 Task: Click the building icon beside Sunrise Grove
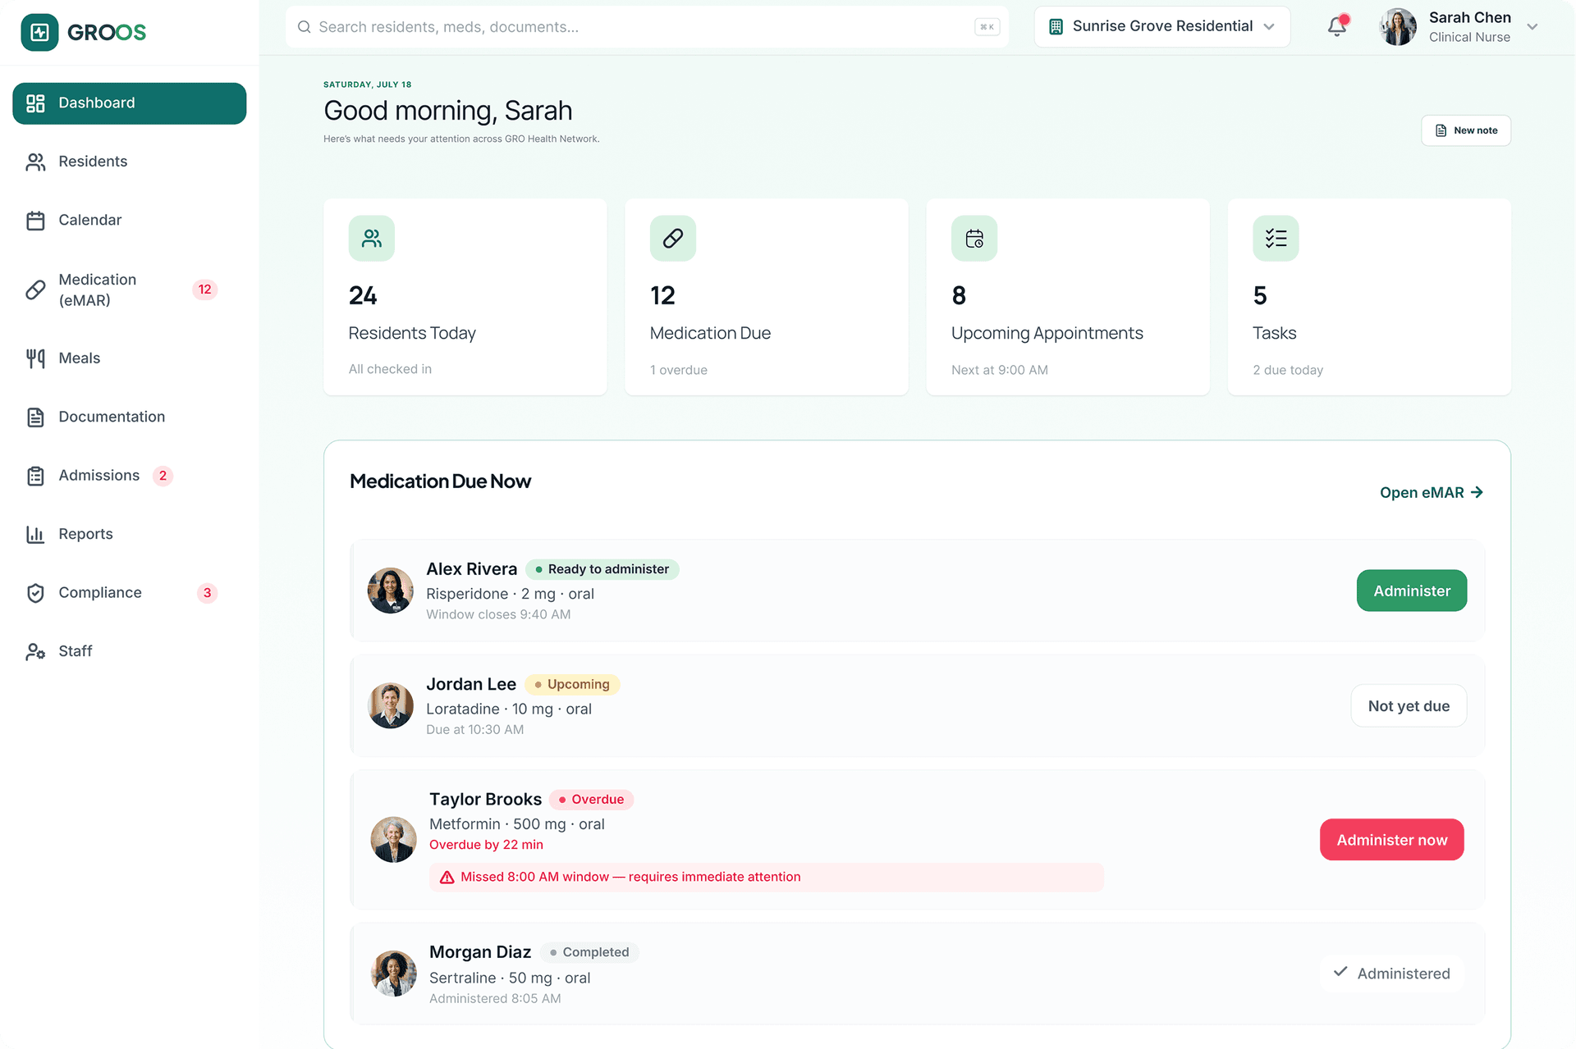1056,26
